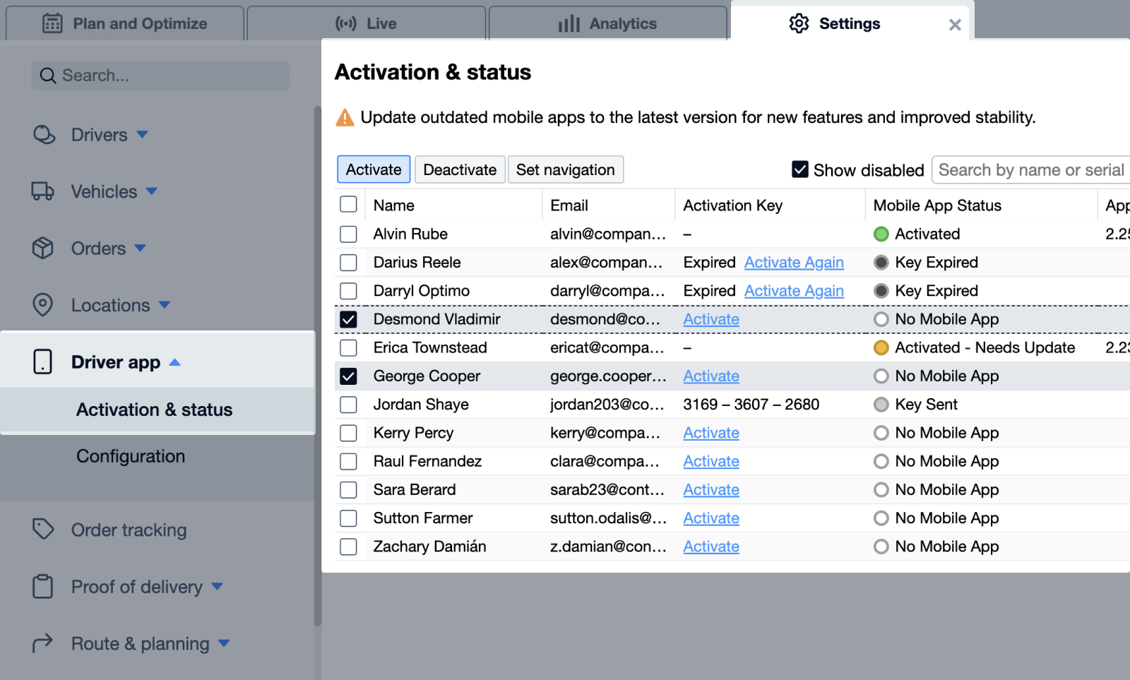Viewport: 1130px width, 680px height.
Task: Collapse the Driver app menu arrow
Action: click(174, 362)
